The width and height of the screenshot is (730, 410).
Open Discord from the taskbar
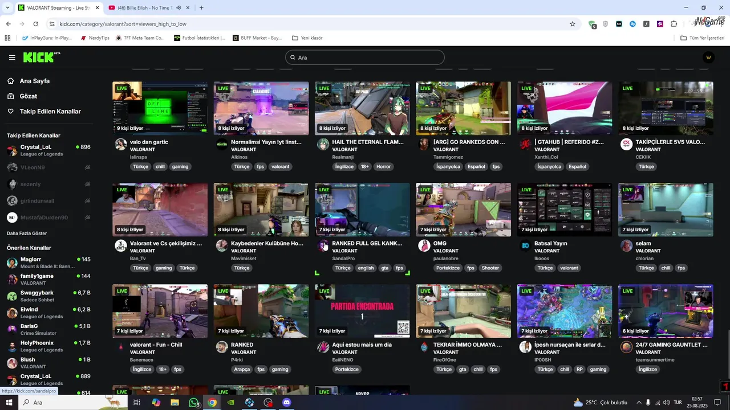287,403
